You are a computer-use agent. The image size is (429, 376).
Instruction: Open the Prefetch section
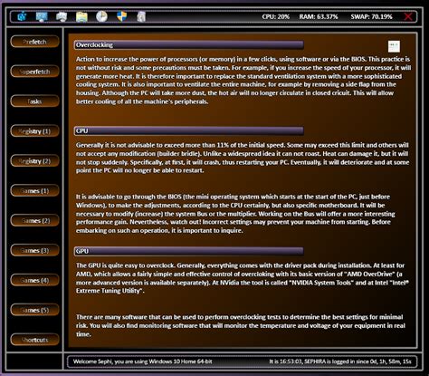coord(34,42)
